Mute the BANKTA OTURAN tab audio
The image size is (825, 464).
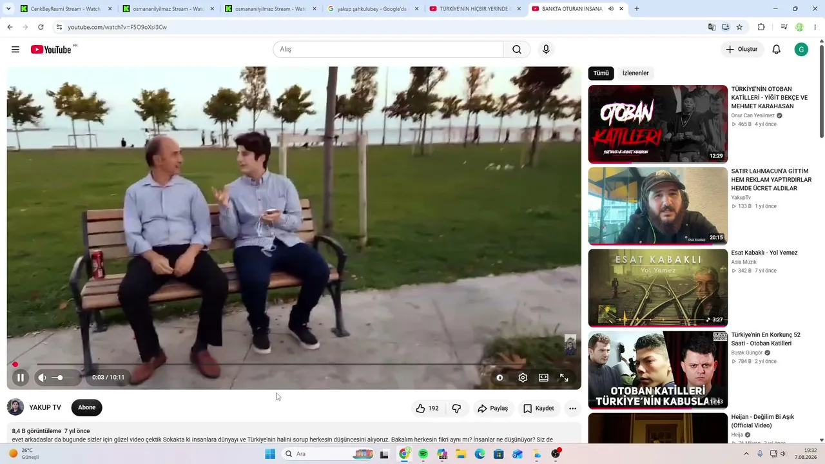(x=610, y=9)
